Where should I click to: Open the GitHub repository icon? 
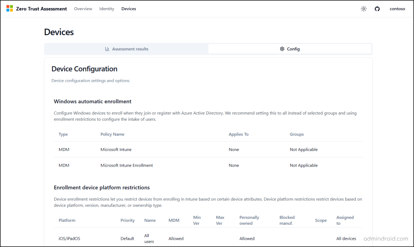(x=377, y=9)
